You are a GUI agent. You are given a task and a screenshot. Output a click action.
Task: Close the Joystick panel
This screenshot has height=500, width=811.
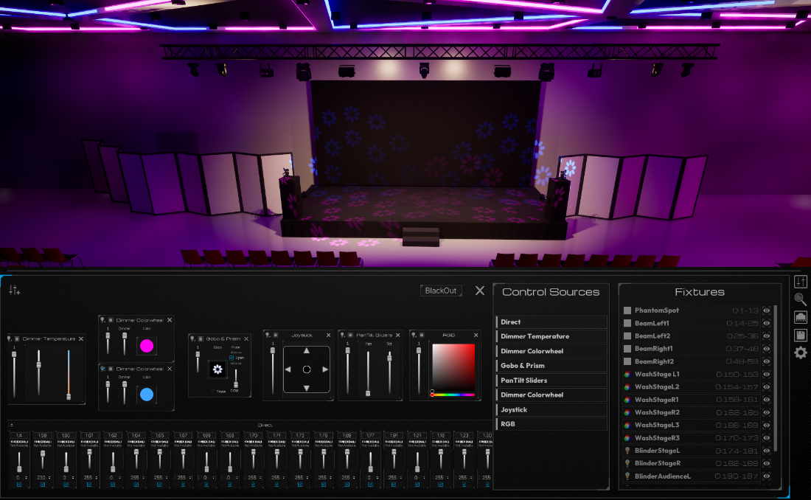(328, 335)
